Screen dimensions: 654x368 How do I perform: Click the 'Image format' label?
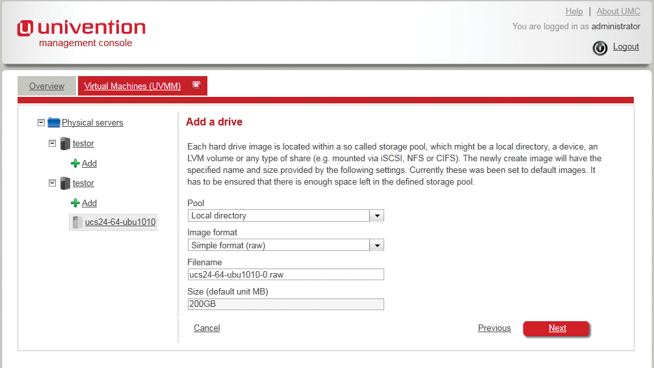coord(212,232)
